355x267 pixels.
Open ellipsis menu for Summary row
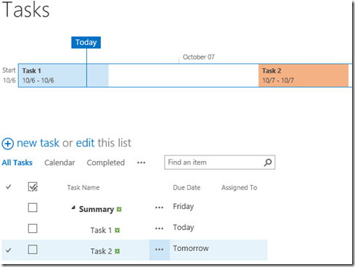(x=159, y=208)
